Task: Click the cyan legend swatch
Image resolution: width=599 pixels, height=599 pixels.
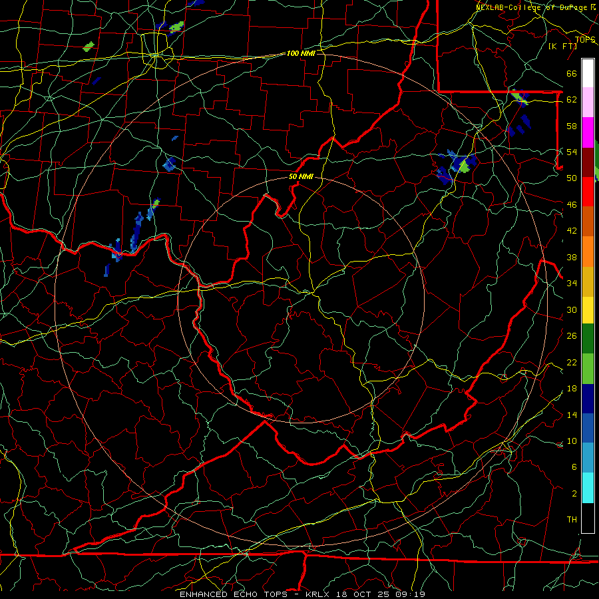Action: tap(588, 488)
